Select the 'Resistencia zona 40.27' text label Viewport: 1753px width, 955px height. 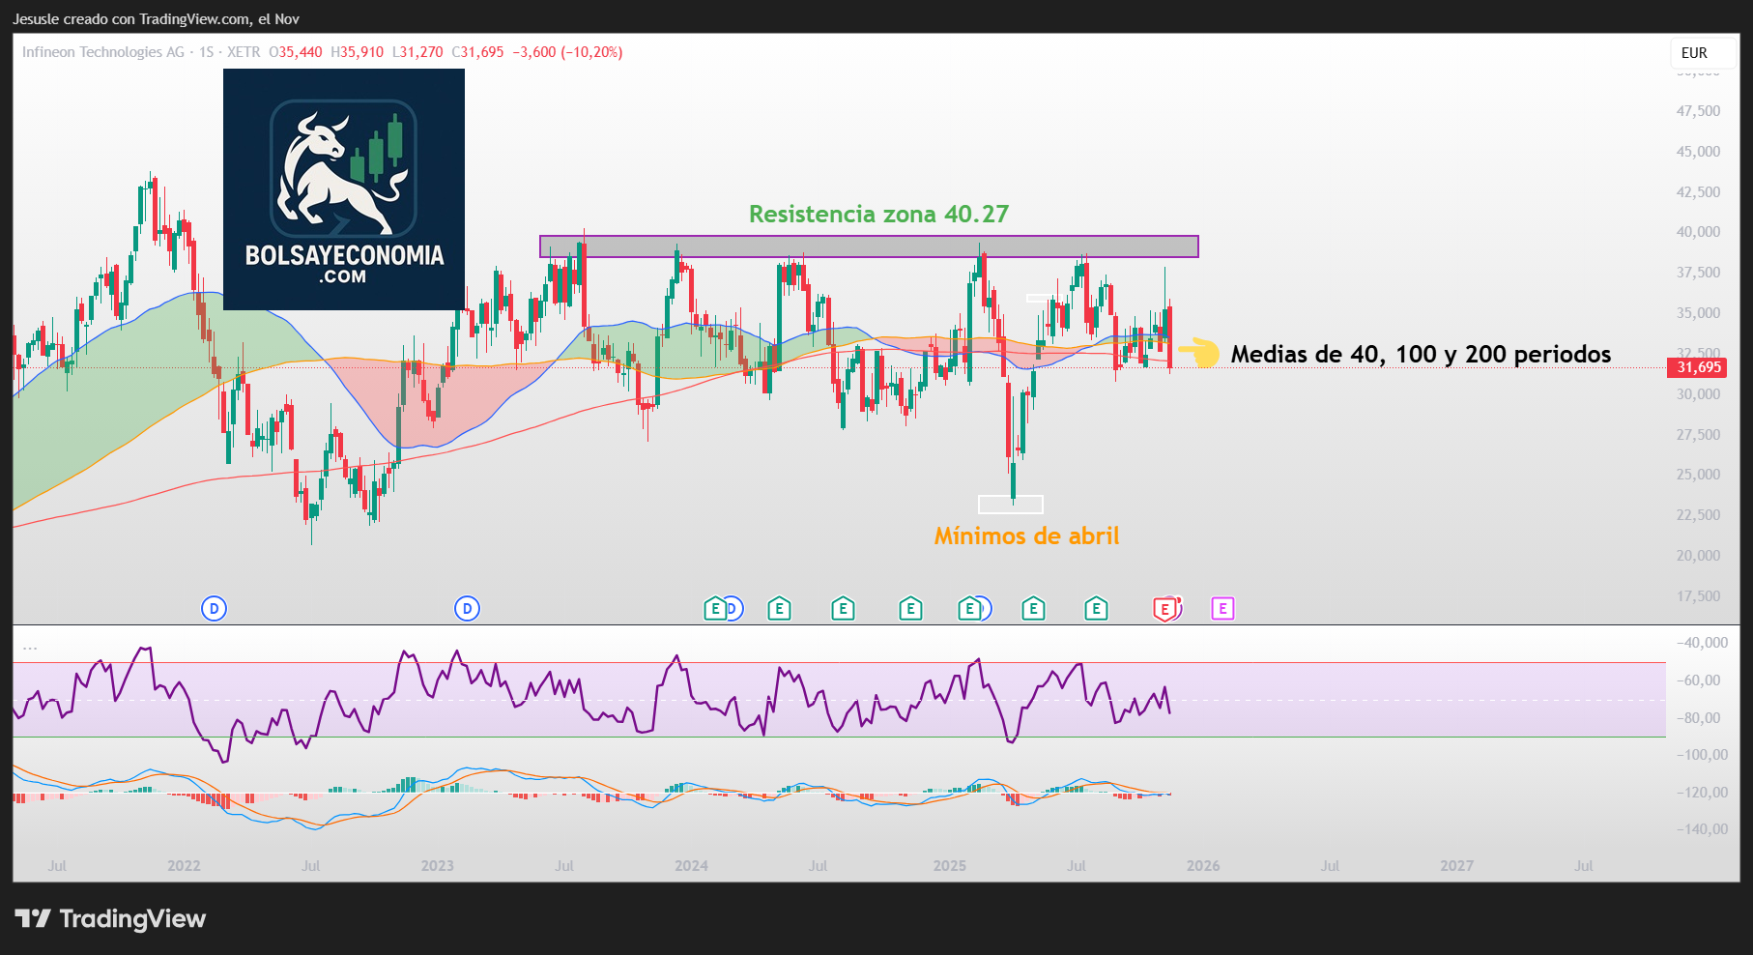tap(878, 214)
